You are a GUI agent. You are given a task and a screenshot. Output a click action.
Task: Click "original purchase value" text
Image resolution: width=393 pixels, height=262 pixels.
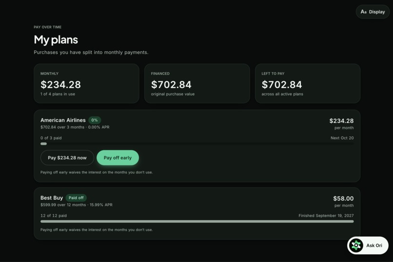coord(173,94)
